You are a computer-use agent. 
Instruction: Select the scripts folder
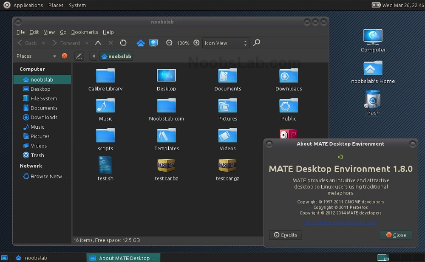105,140
